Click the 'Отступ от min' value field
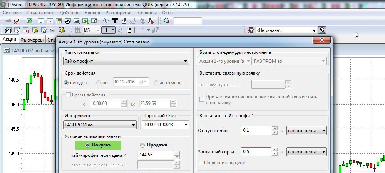 [256, 131]
